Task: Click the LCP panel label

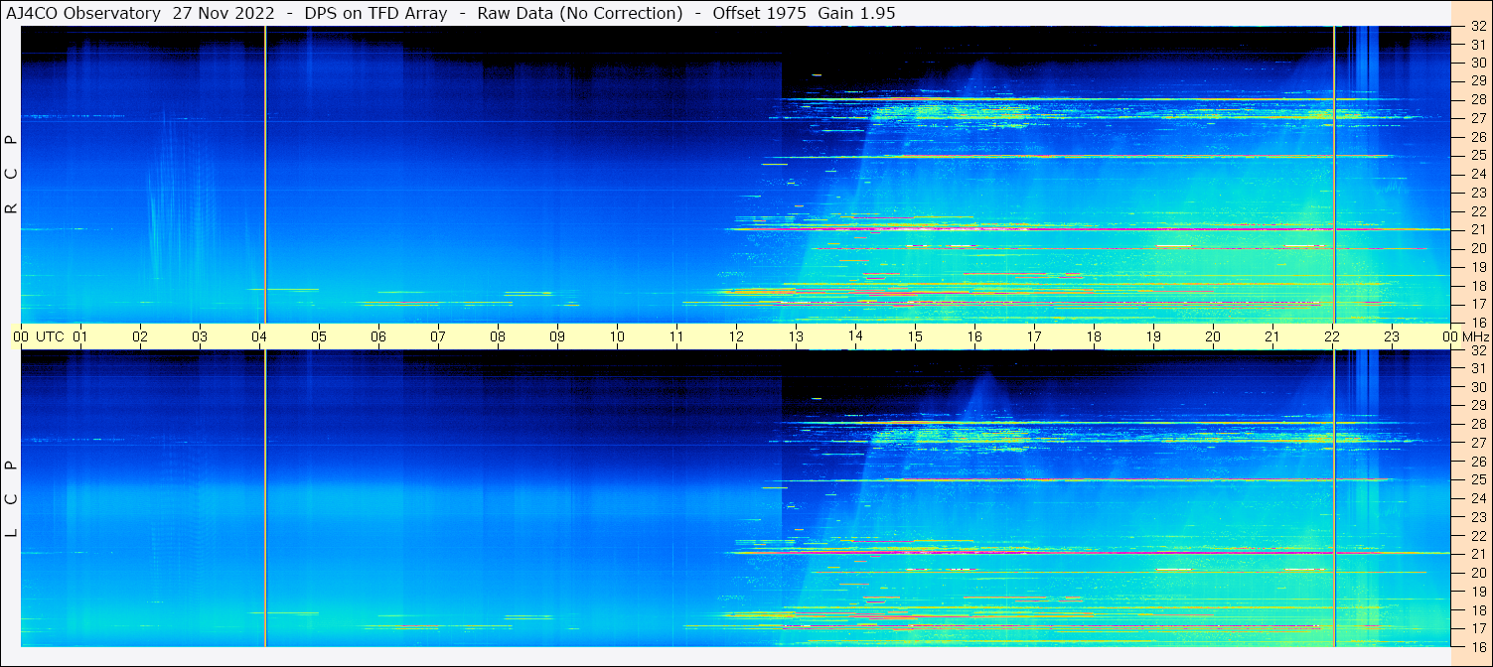Action: click(11, 498)
